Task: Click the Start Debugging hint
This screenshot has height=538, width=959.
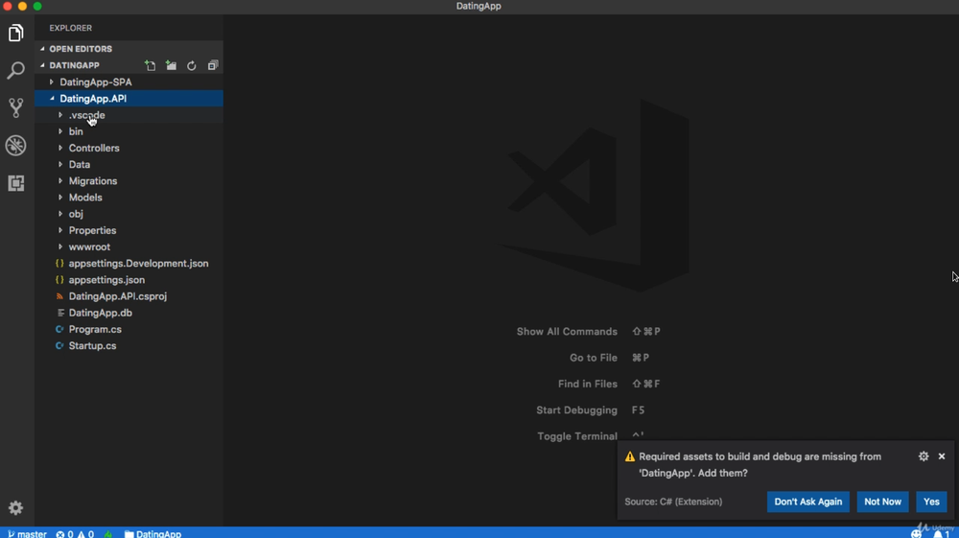Action: tap(576, 410)
